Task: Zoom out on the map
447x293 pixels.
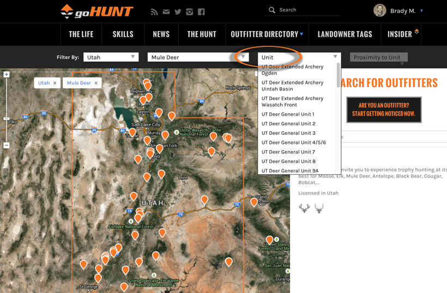Action: tap(7, 145)
